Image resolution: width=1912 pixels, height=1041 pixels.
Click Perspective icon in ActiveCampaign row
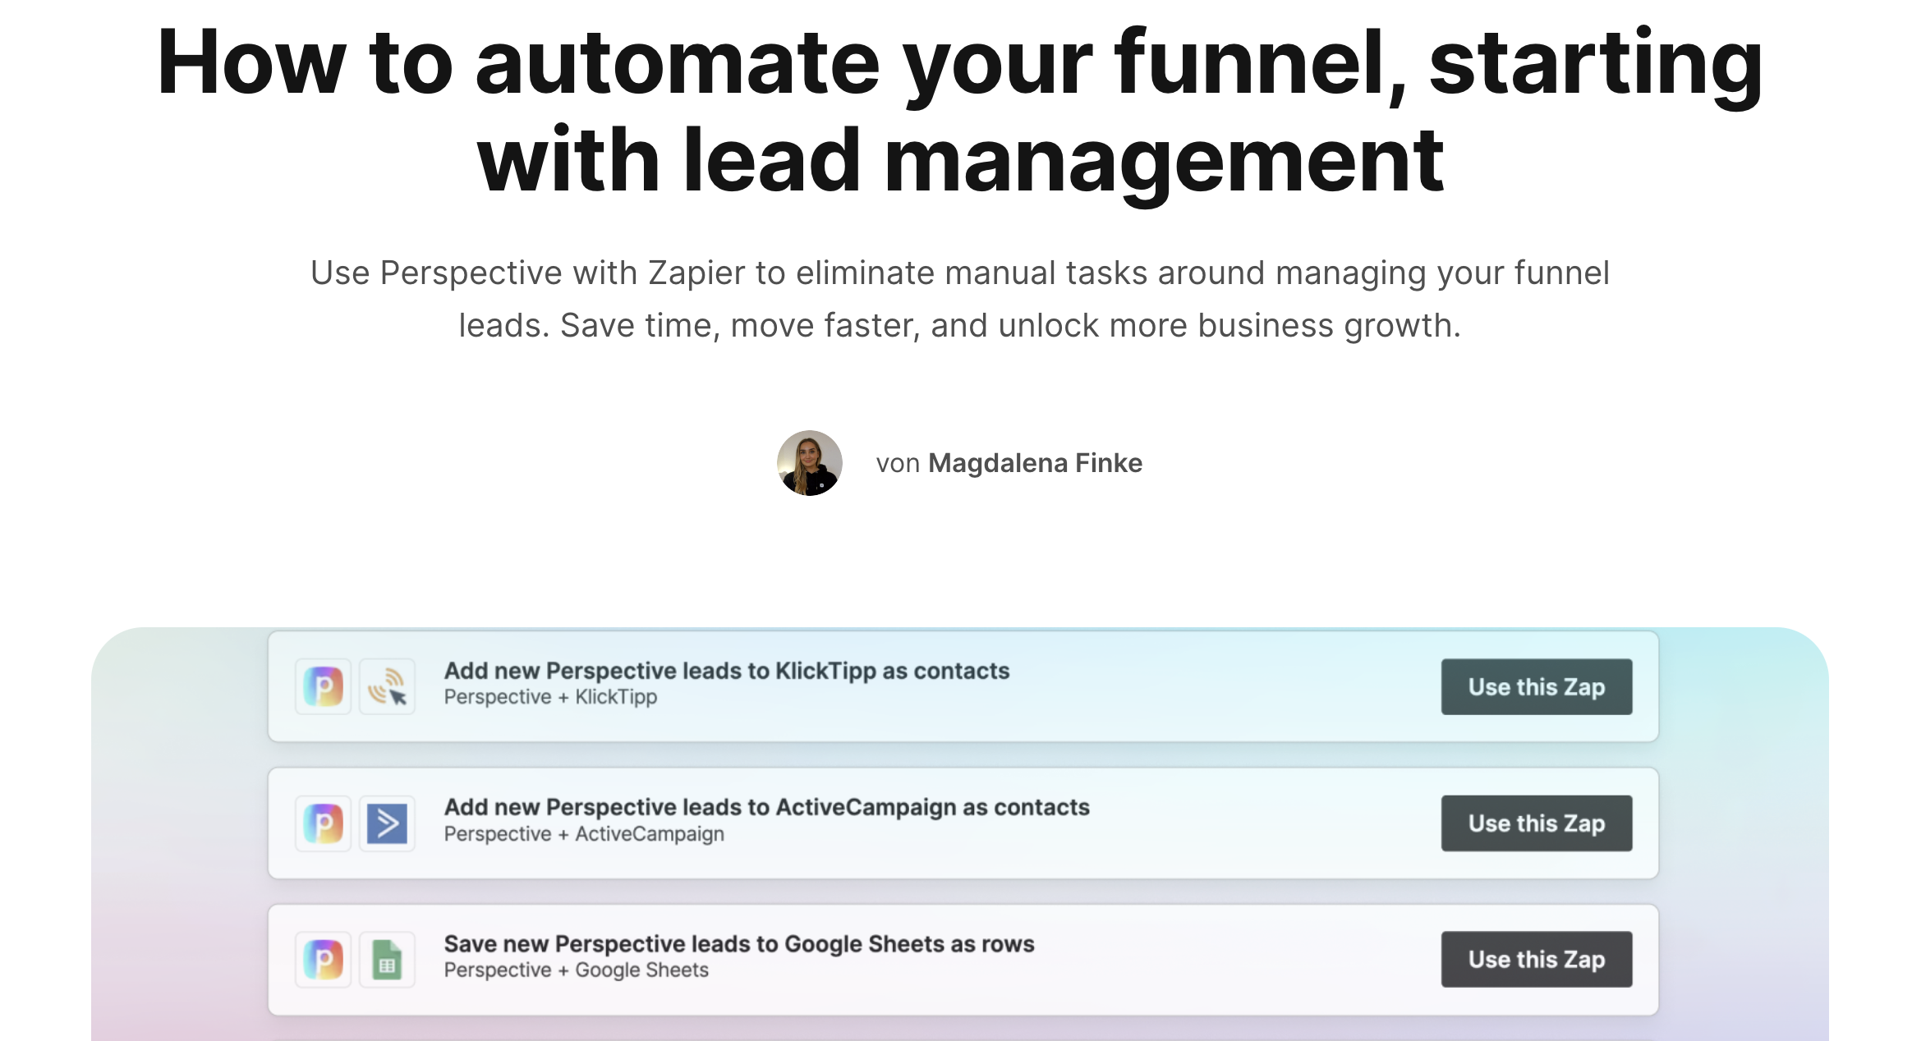324,823
